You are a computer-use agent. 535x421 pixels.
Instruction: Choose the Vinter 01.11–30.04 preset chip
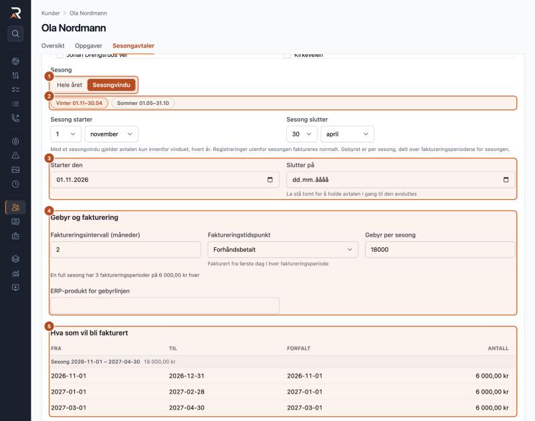79,103
